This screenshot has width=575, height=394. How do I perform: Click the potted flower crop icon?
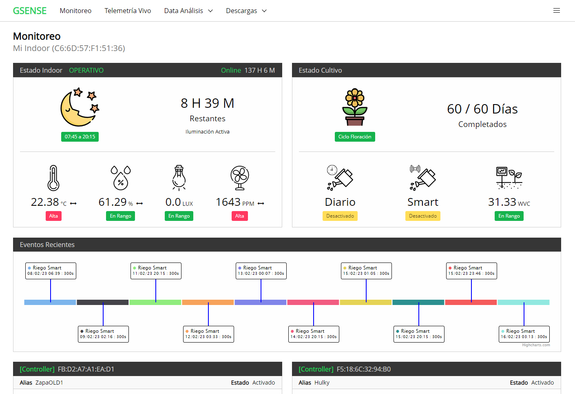[355, 107]
